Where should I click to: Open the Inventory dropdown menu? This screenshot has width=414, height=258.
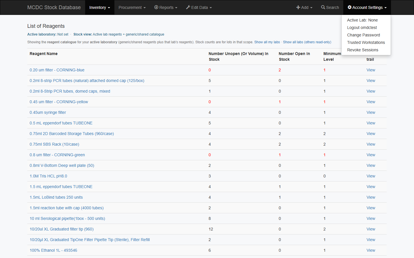tap(99, 7)
